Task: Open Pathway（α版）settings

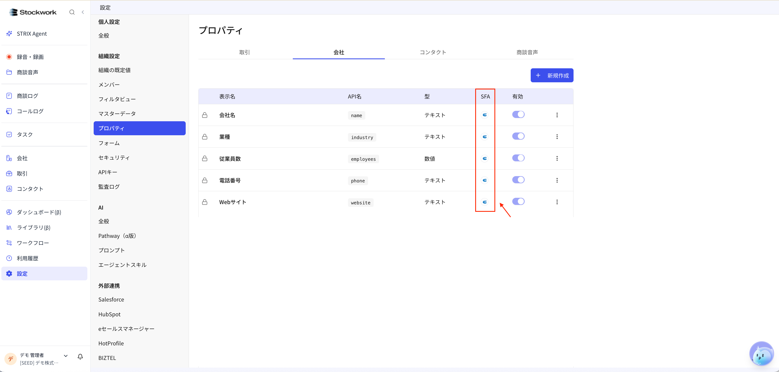Action: (140, 236)
